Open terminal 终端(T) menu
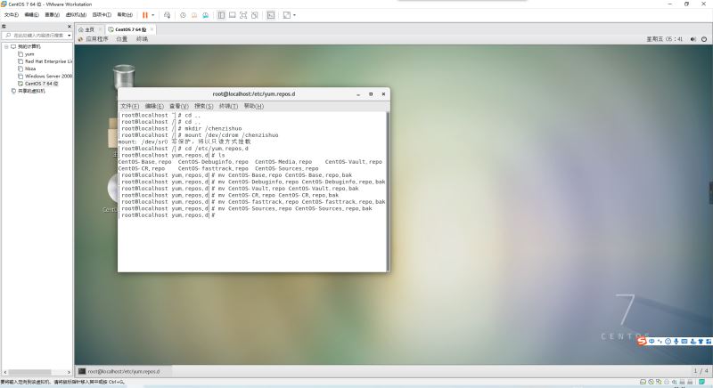Image resolution: width=713 pixels, height=388 pixels. [228, 106]
